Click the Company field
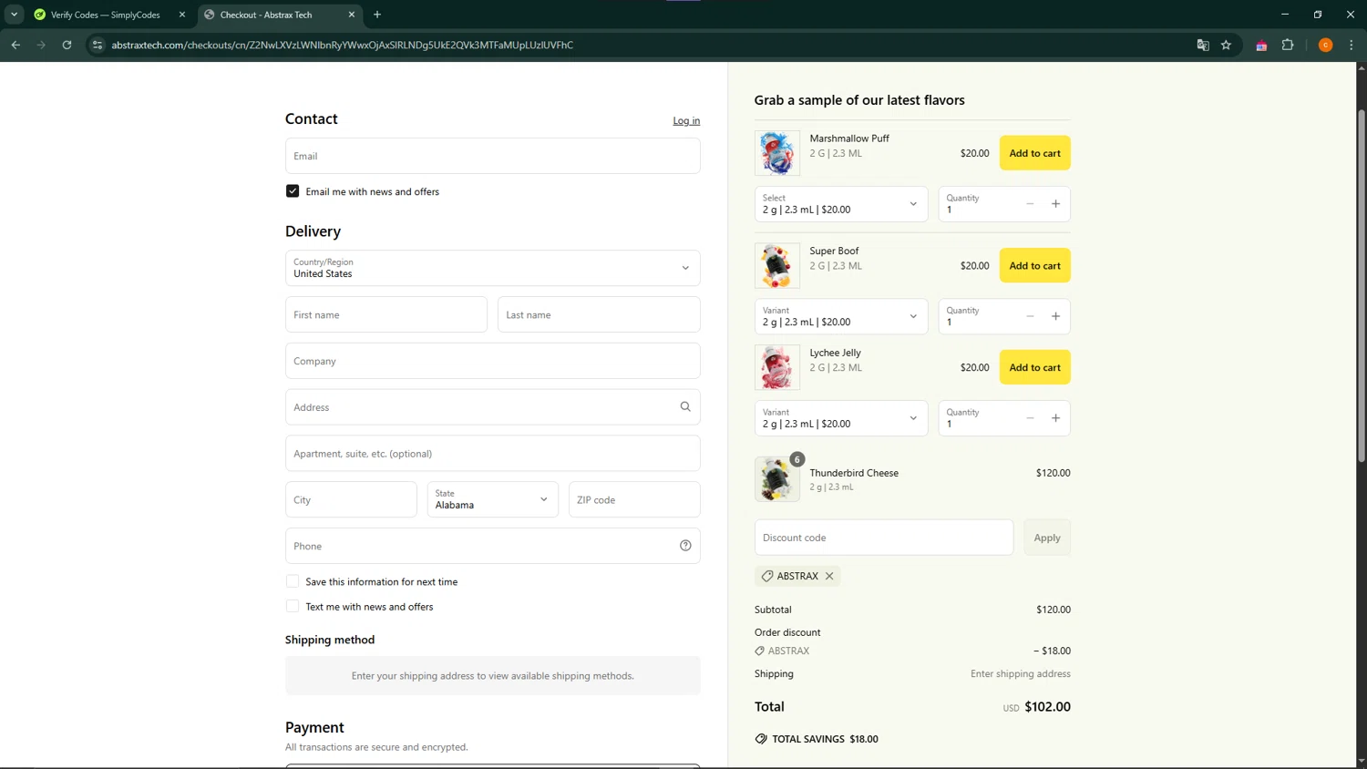This screenshot has height=769, width=1367. coord(493,361)
